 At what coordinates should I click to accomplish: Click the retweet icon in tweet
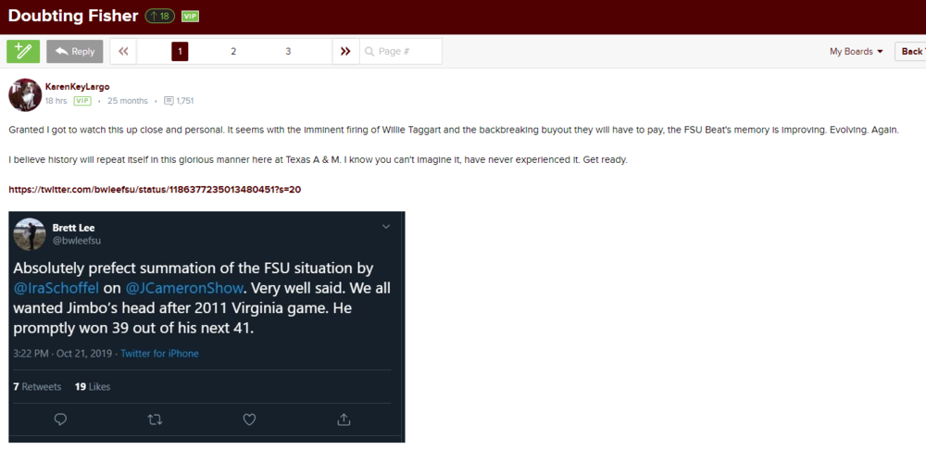coord(155,419)
